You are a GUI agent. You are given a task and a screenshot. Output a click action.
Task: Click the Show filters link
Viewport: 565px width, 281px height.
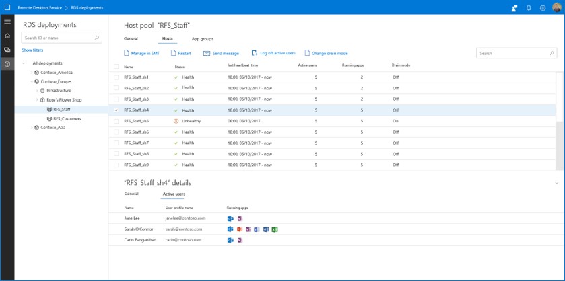tap(32, 50)
